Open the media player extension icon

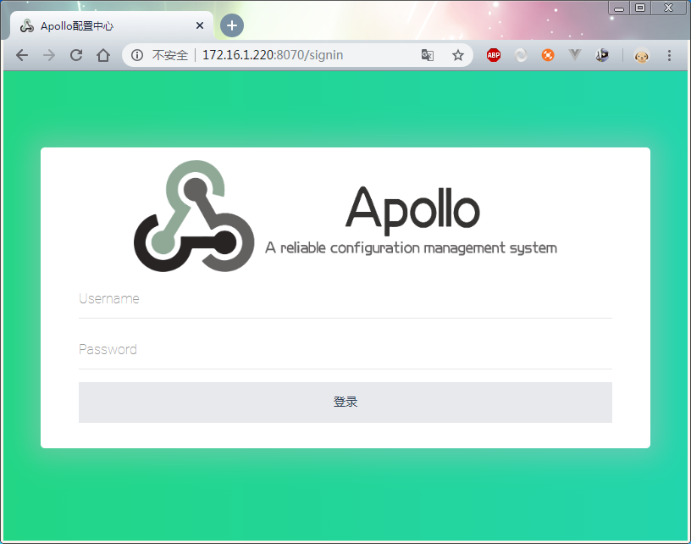pos(602,55)
